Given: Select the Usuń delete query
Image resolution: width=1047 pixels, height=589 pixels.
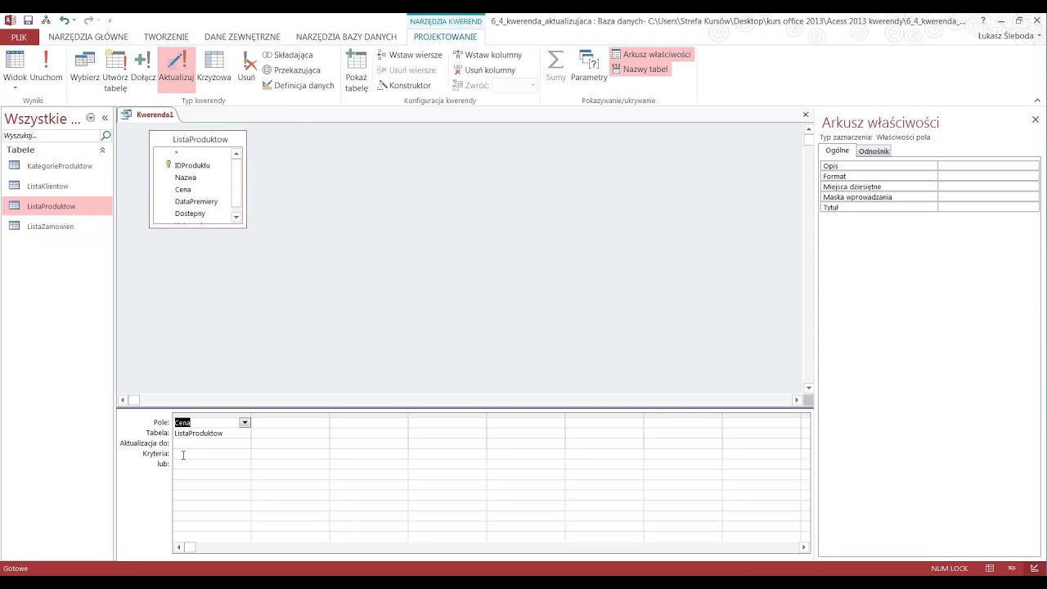Looking at the screenshot, I should point(246,67).
